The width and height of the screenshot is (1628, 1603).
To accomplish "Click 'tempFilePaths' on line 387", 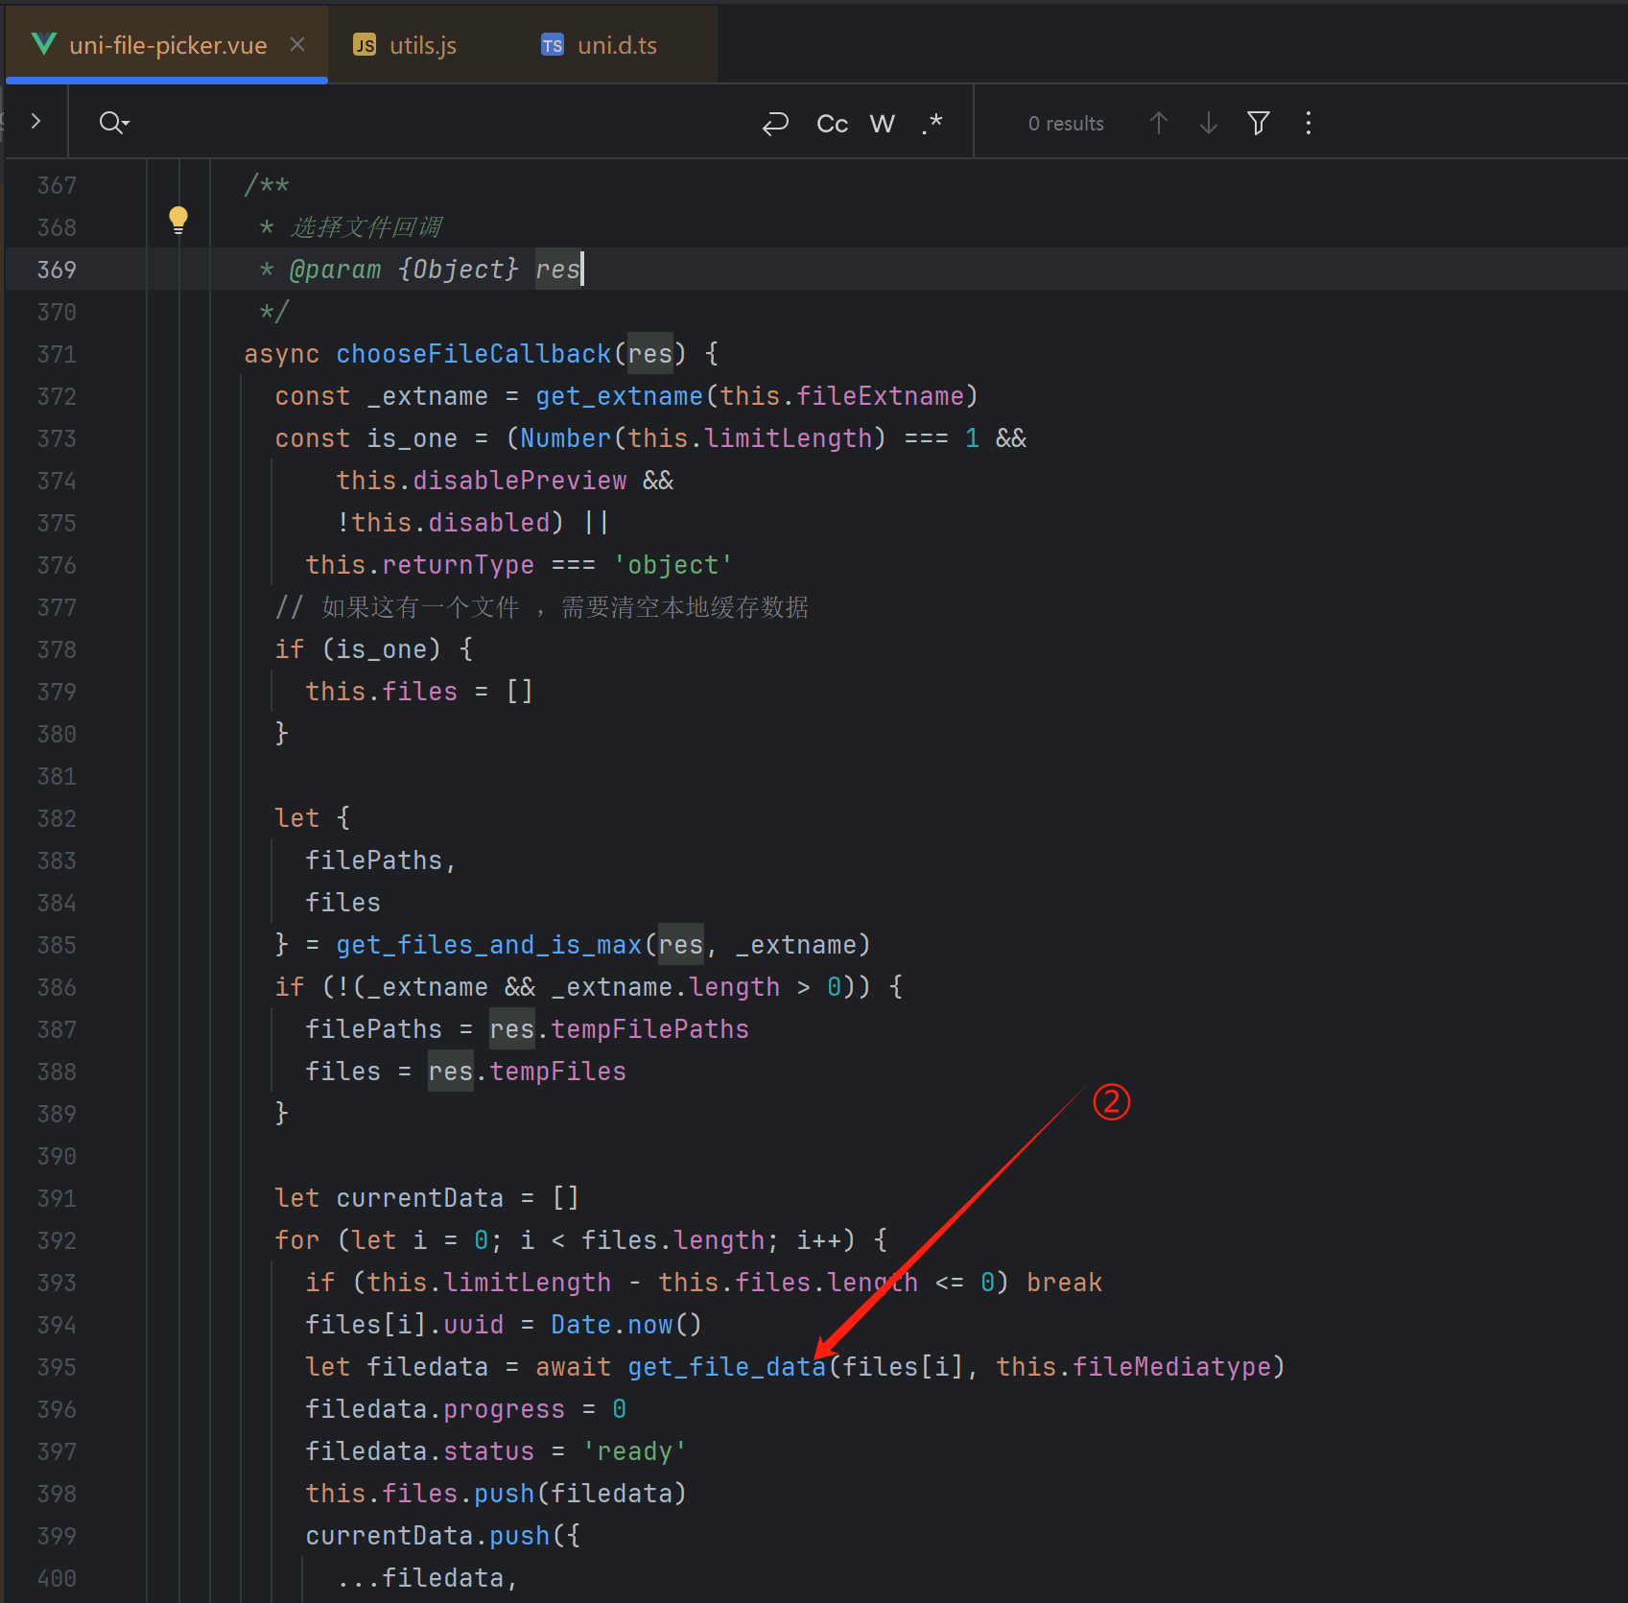I will tap(649, 1029).
